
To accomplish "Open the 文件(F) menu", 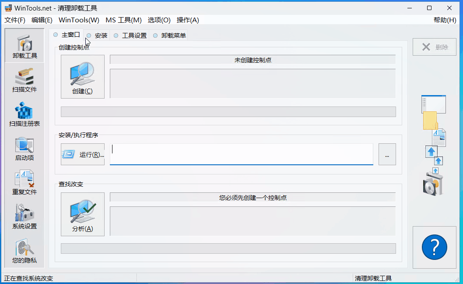I will [15, 20].
